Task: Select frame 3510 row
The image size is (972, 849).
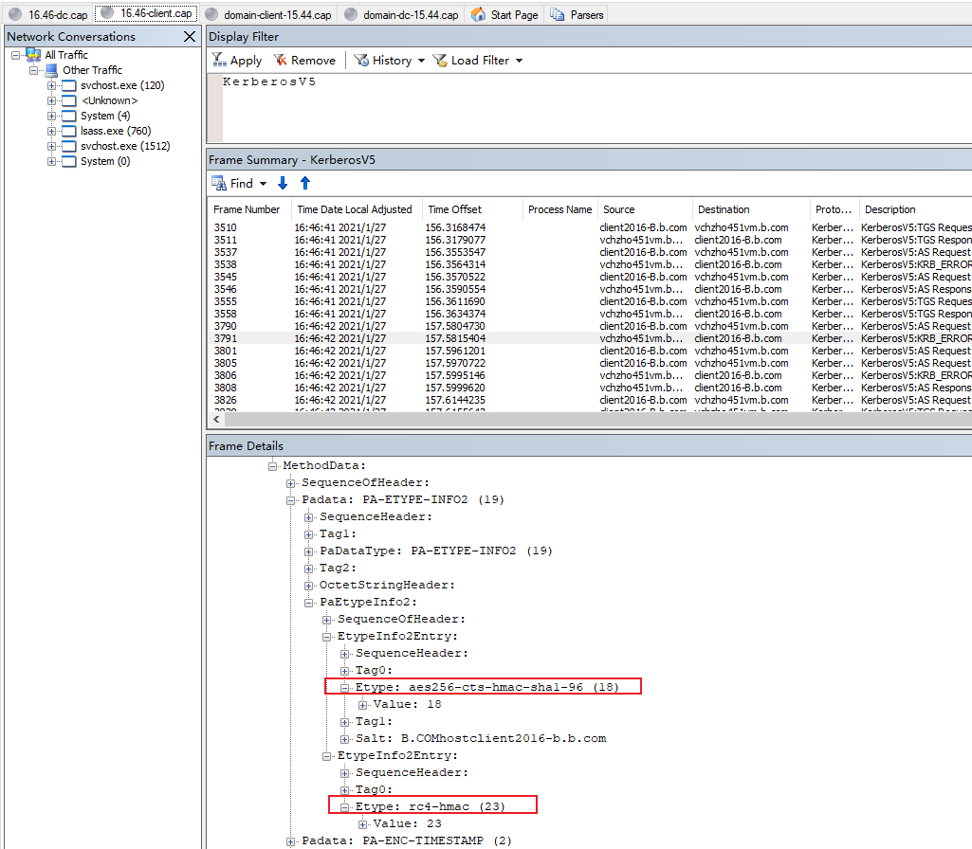Action: 591,227
